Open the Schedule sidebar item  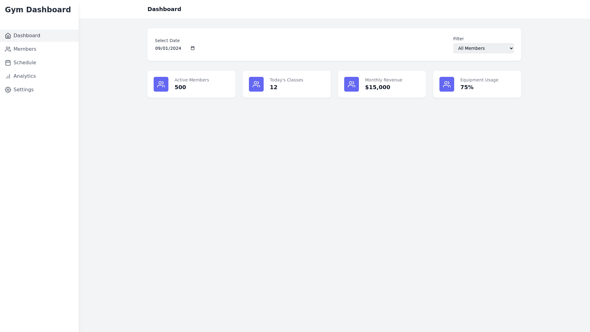(x=25, y=63)
